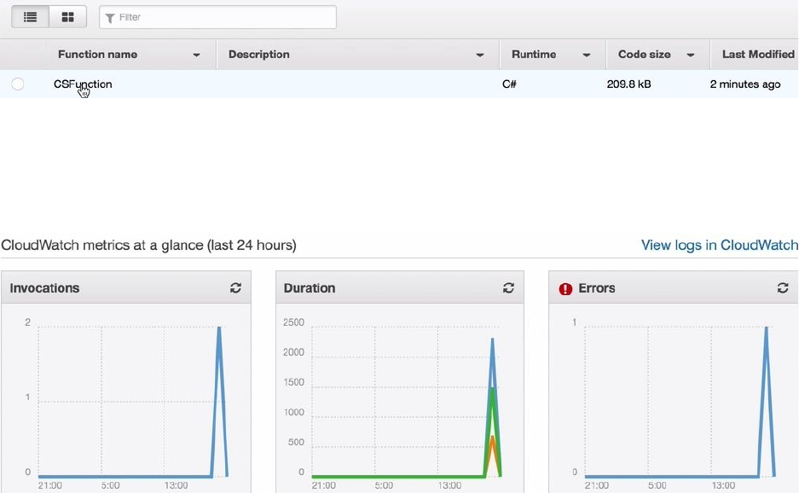Open View logs in CloudWatch link

coord(720,246)
